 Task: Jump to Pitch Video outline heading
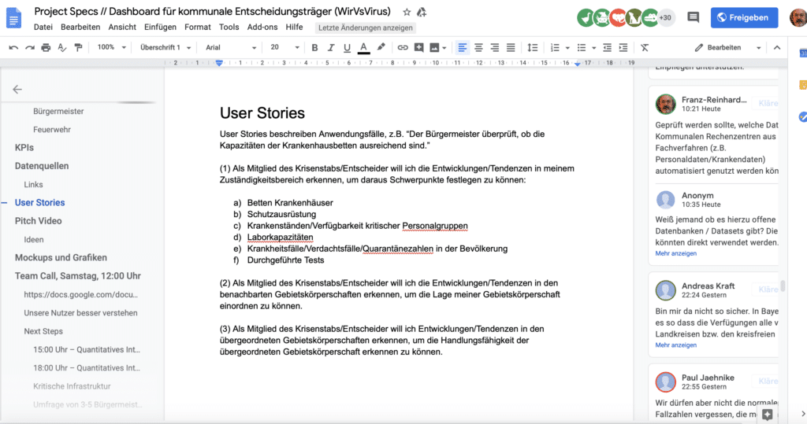click(38, 221)
